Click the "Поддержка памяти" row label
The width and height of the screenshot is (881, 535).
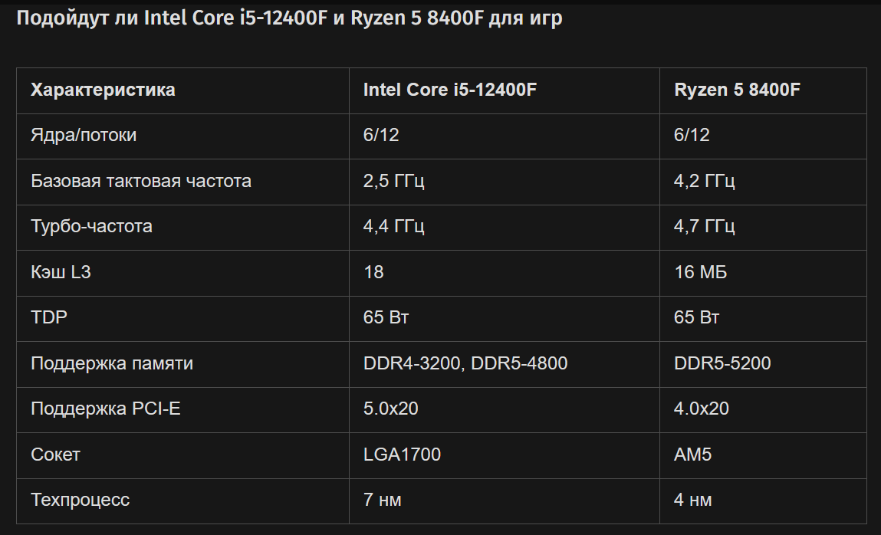coord(112,363)
